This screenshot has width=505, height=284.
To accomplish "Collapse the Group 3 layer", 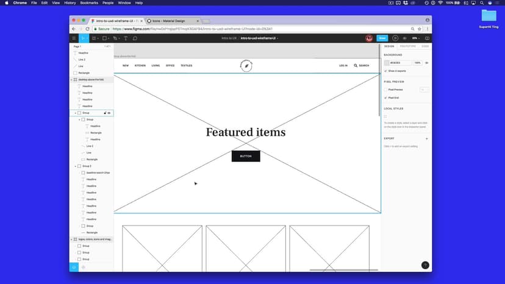I will point(76,166).
